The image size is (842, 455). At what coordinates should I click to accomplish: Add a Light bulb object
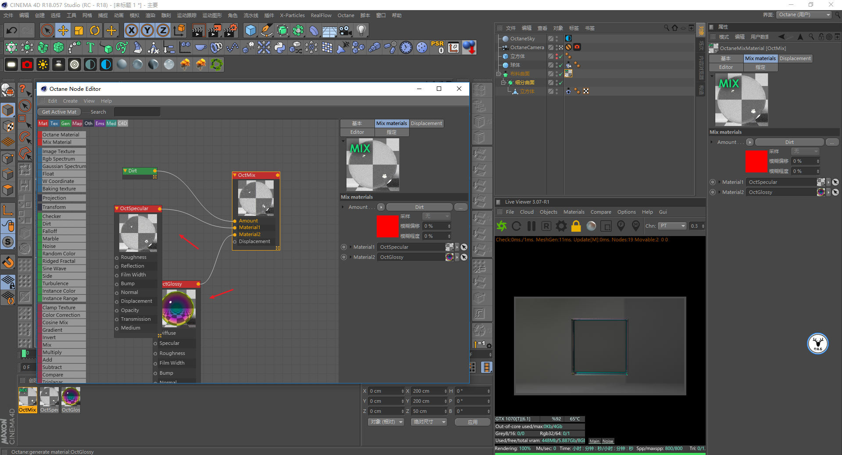pyautogui.click(x=361, y=31)
